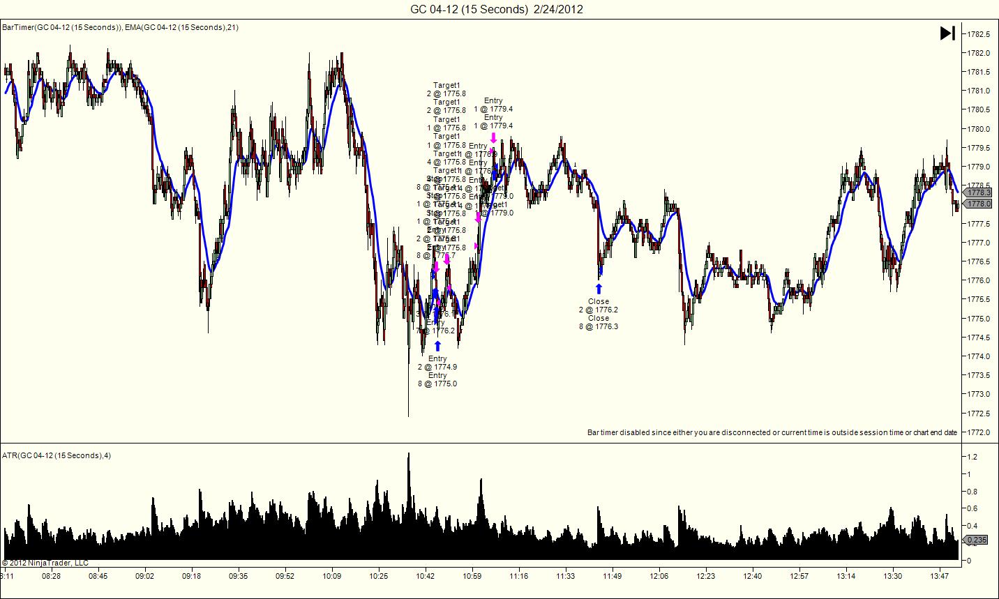Click the 0.8 ATR axis label
999x599 pixels.
tap(971, 492)
